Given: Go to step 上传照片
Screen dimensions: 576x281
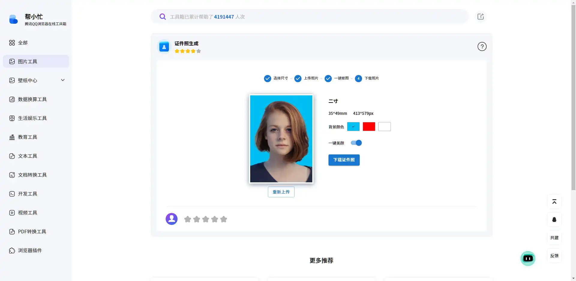Looking at the screenshot, I should click(x=306, y=78).
